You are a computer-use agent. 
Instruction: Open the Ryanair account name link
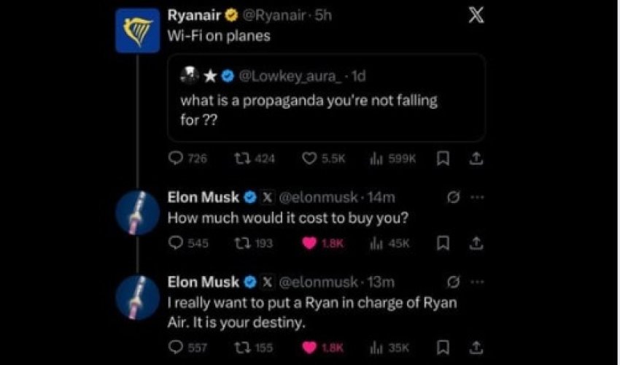click(x=194, y=16)
